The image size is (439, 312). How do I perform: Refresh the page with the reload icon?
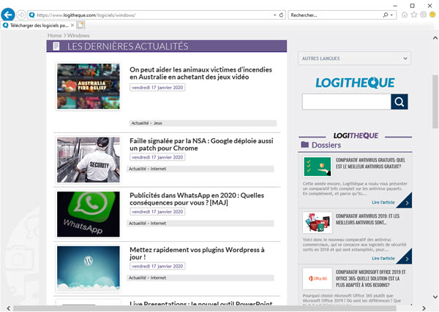pyautogui.click(x=281, y=15)
